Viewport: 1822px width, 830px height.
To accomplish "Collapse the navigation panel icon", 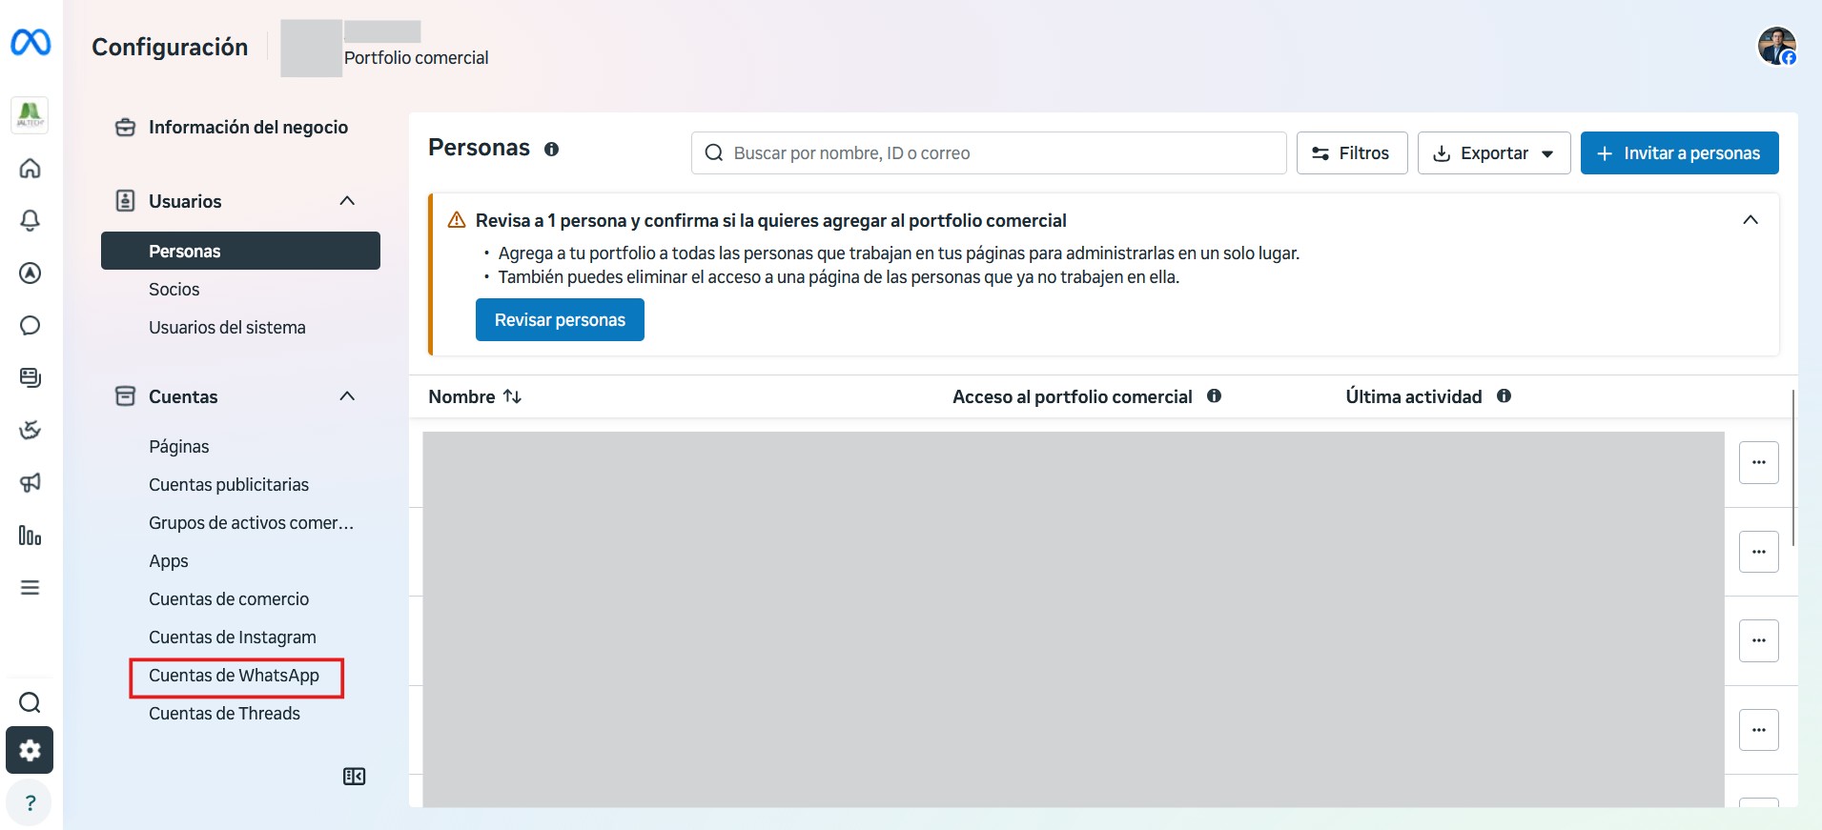I will pos(354,777).
